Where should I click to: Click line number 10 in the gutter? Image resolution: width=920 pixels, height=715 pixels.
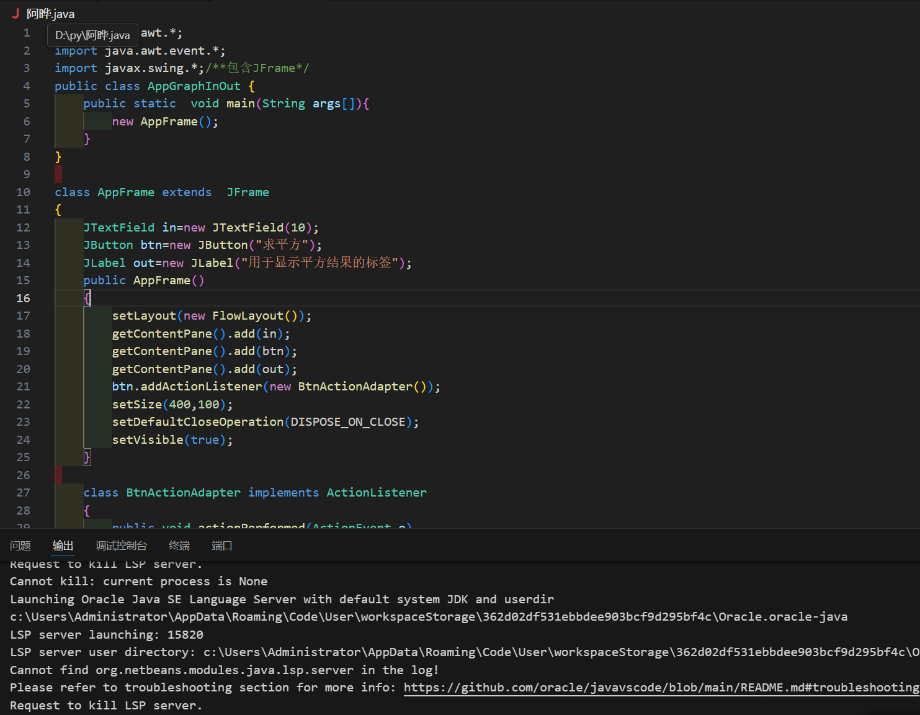(24, 192)
